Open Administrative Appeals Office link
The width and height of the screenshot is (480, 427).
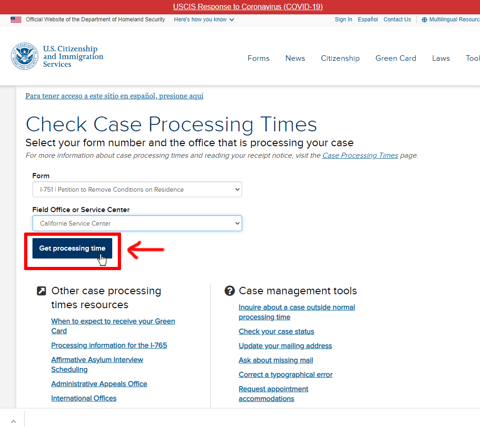coord(99,384)
